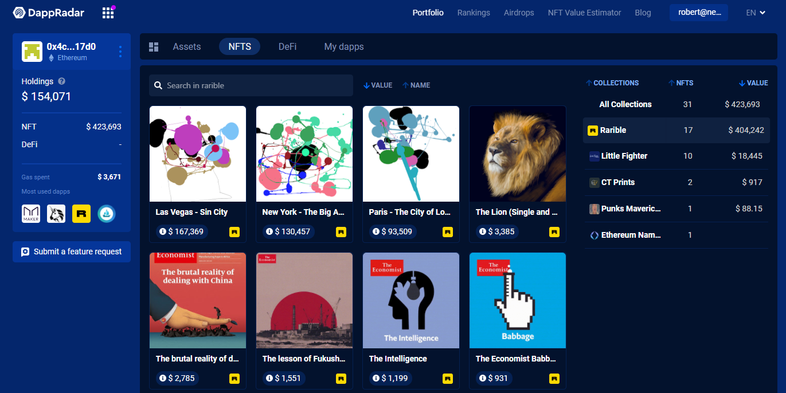
Task: Select the Little Fighter collection row
Action: [x=676, y=156]
